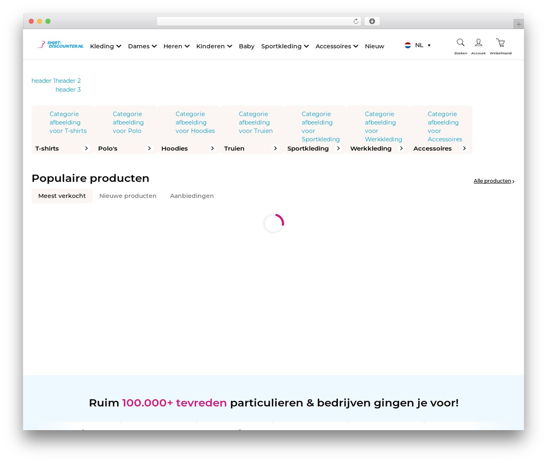The image size is (547, 463).
Task: Click the arrow next to Hoodies
Action: click(212, 148)
